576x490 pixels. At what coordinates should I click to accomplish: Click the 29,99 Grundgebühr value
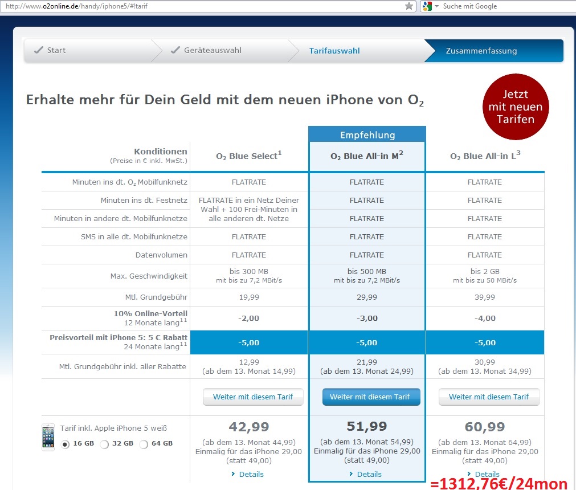[x=367, y=297]
